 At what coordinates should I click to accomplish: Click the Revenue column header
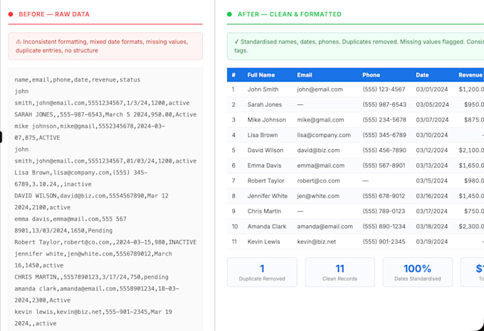point(470,75)
